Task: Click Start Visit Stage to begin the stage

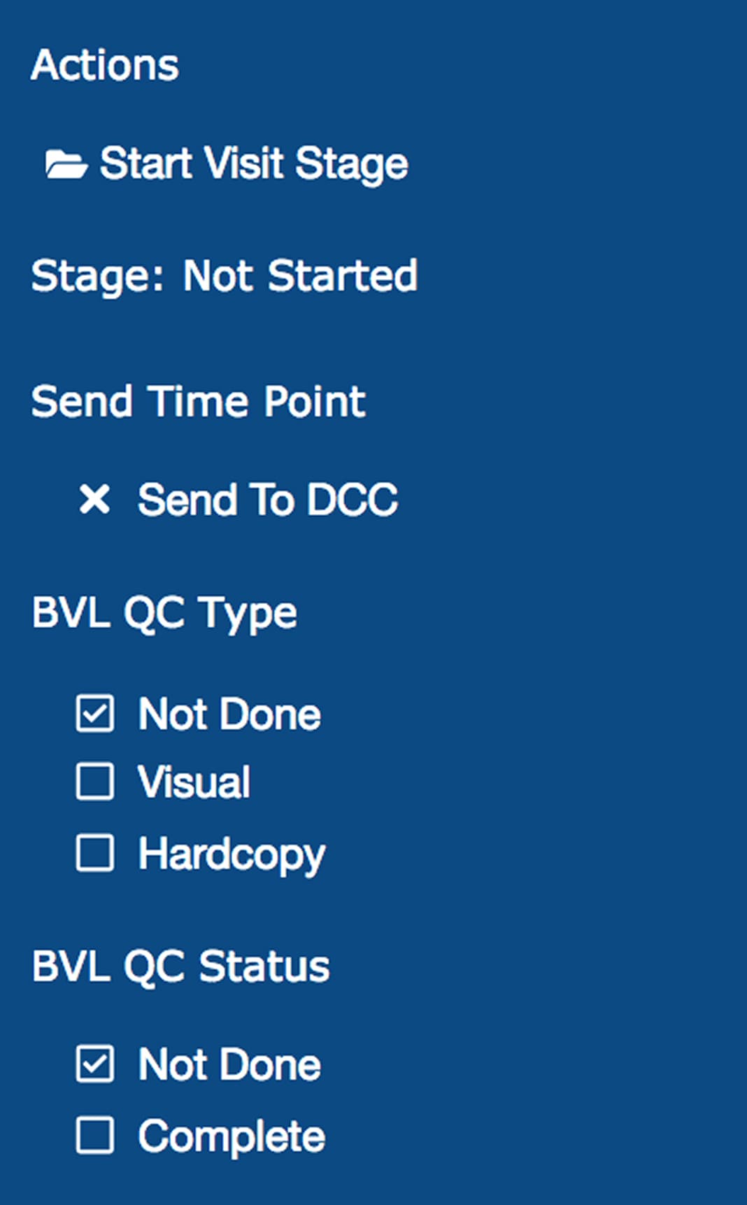Action: 255,162
